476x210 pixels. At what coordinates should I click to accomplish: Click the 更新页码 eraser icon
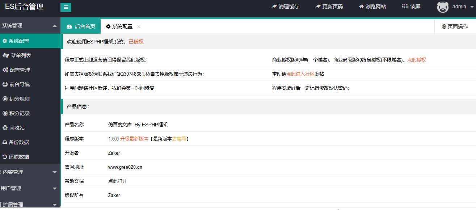click(318, 7)
